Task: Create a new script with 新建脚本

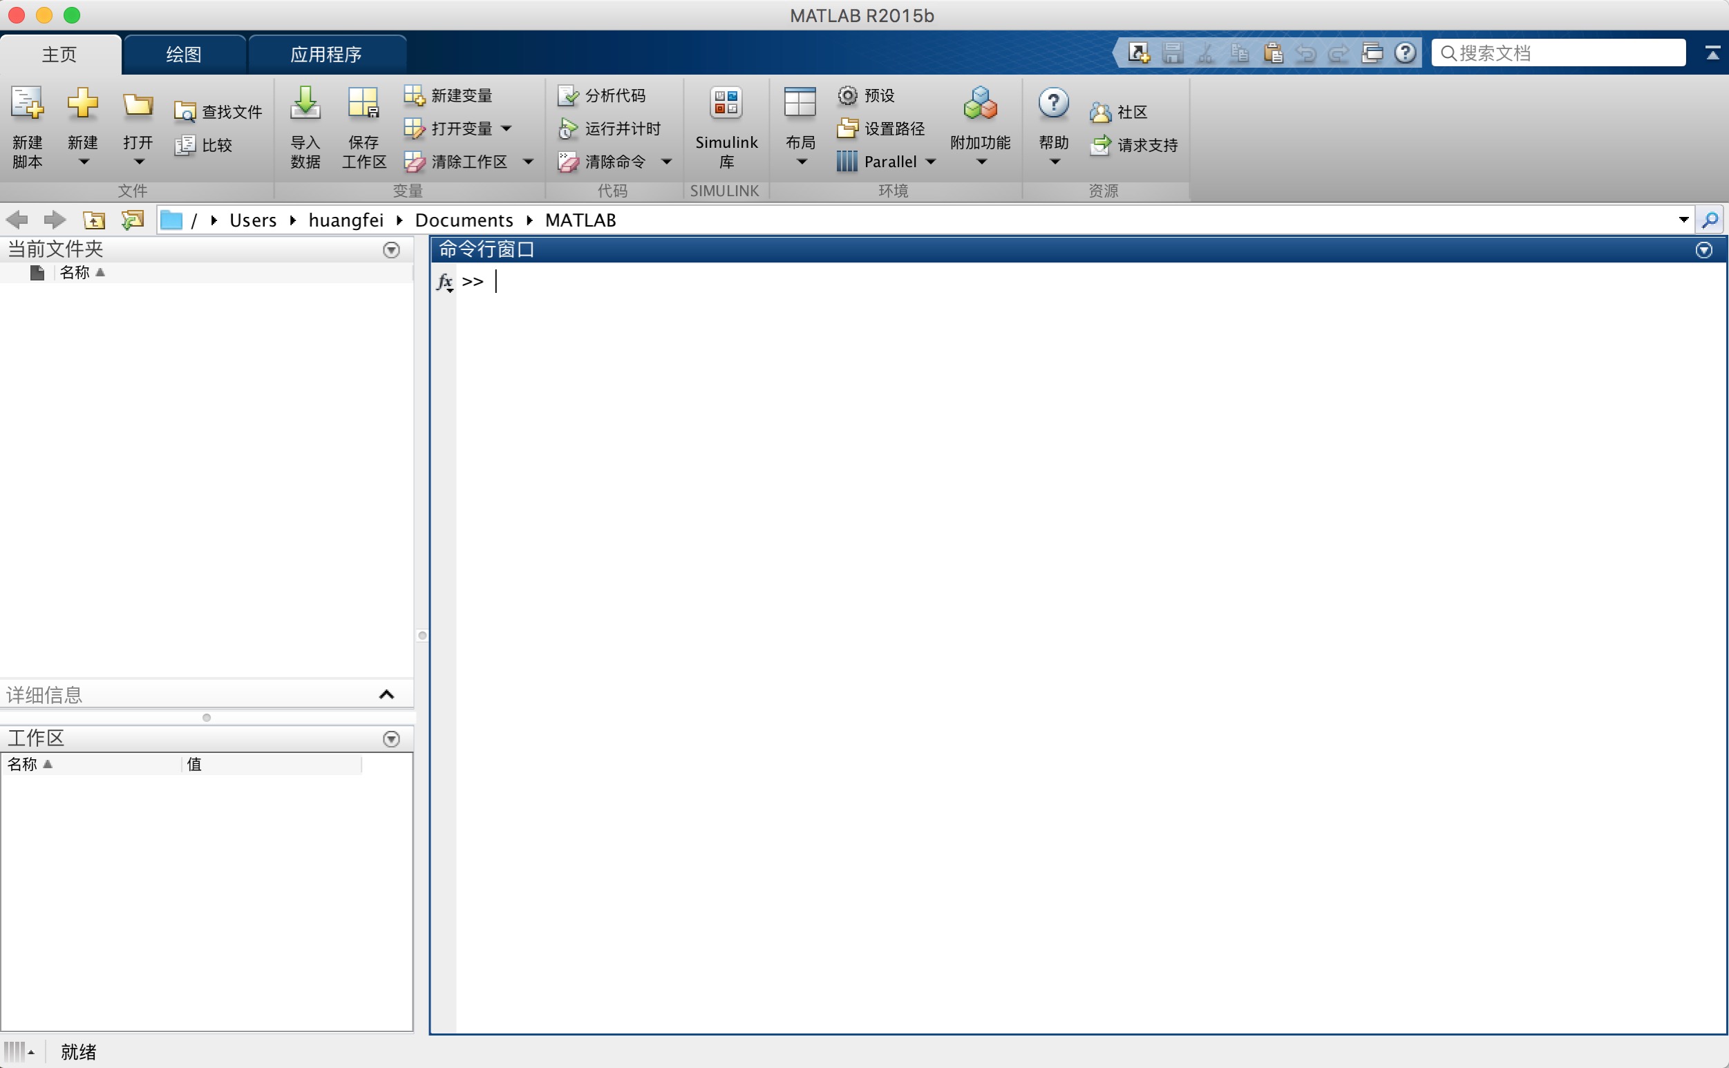Action: 28,127
